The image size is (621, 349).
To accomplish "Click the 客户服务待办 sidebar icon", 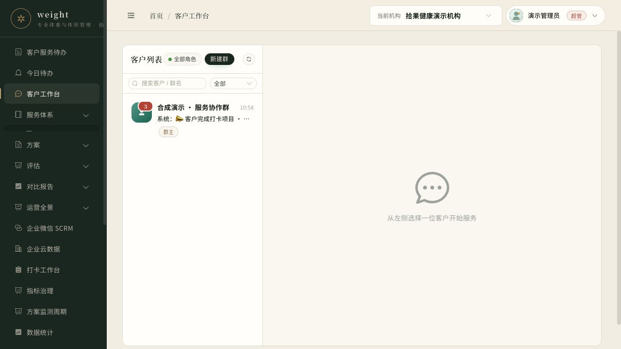I will 18,52.
